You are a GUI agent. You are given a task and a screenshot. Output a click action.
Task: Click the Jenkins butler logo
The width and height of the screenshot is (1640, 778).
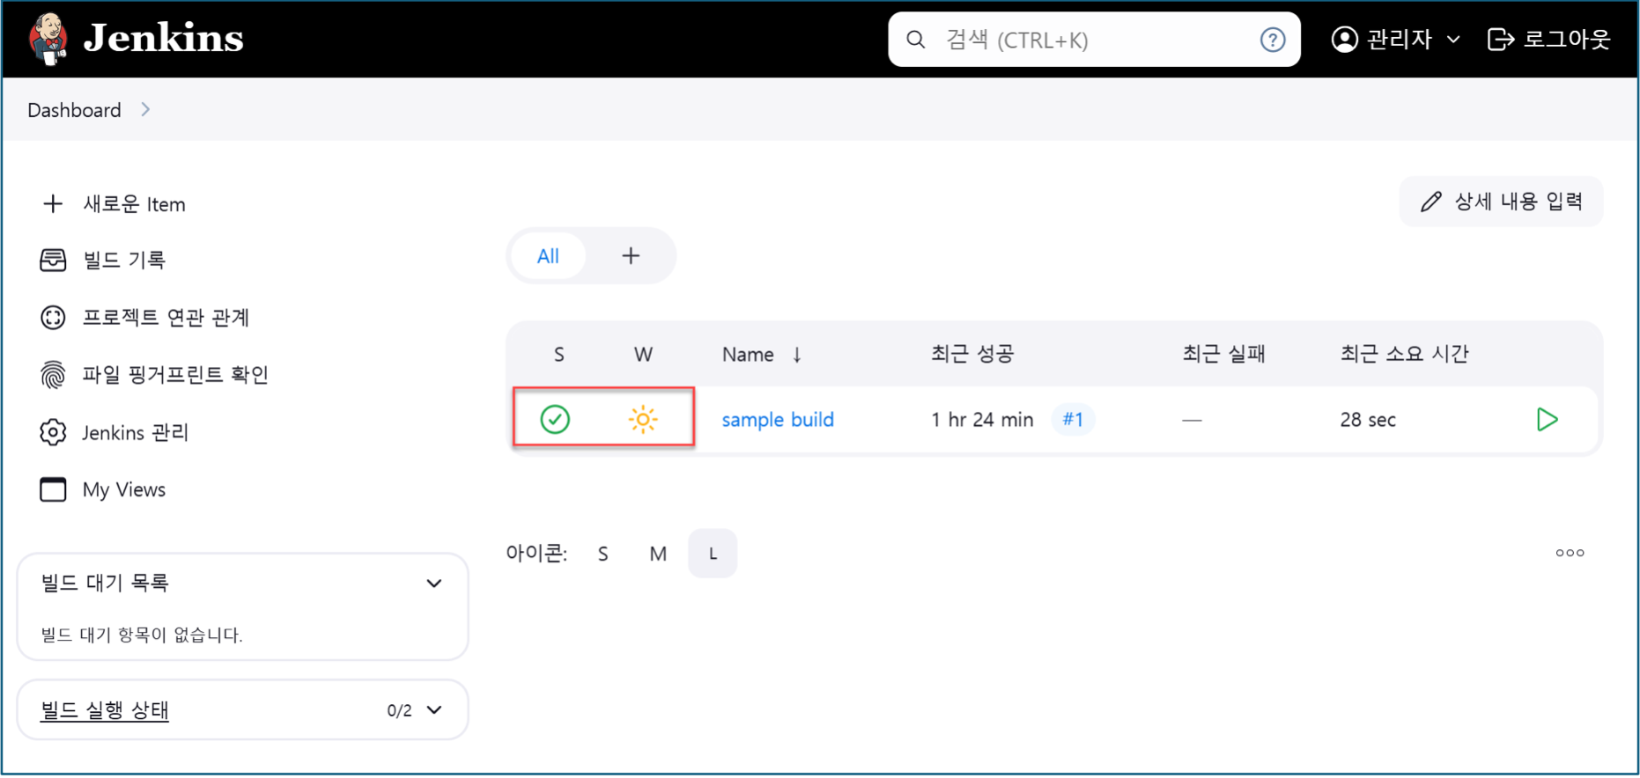[48, 39]
